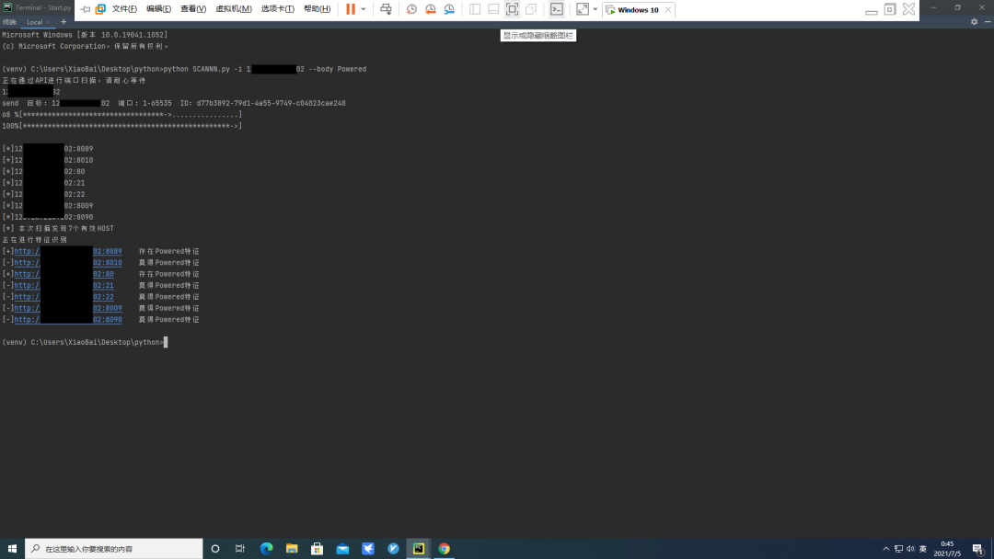Viewport: 994px width, 559px height.
Task: Click send Ctrl+Alt+Del icon in toolbar
Action: (386, 9)
